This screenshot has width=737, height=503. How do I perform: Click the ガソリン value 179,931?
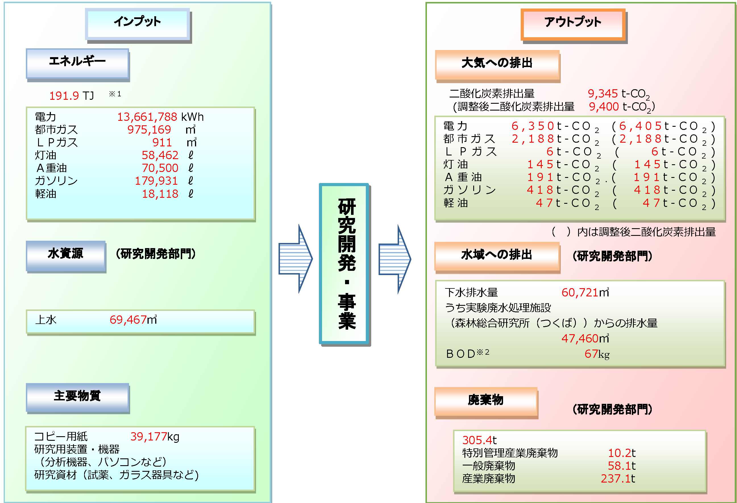pos(156,180)
